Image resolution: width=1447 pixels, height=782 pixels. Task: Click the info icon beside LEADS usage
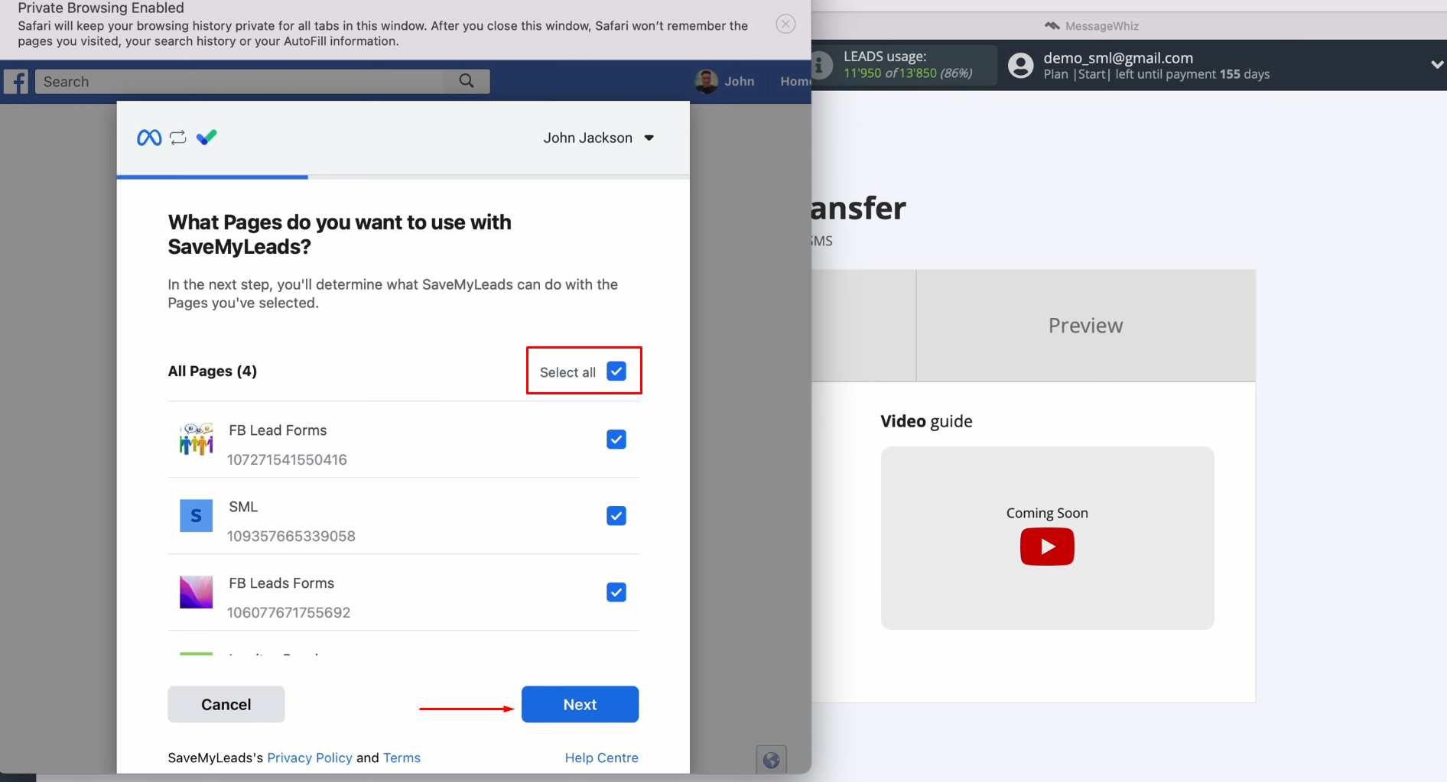819,65
